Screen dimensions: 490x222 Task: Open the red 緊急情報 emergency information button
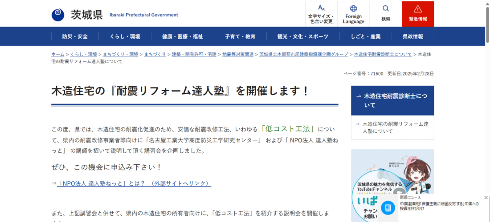coord(417,14)
